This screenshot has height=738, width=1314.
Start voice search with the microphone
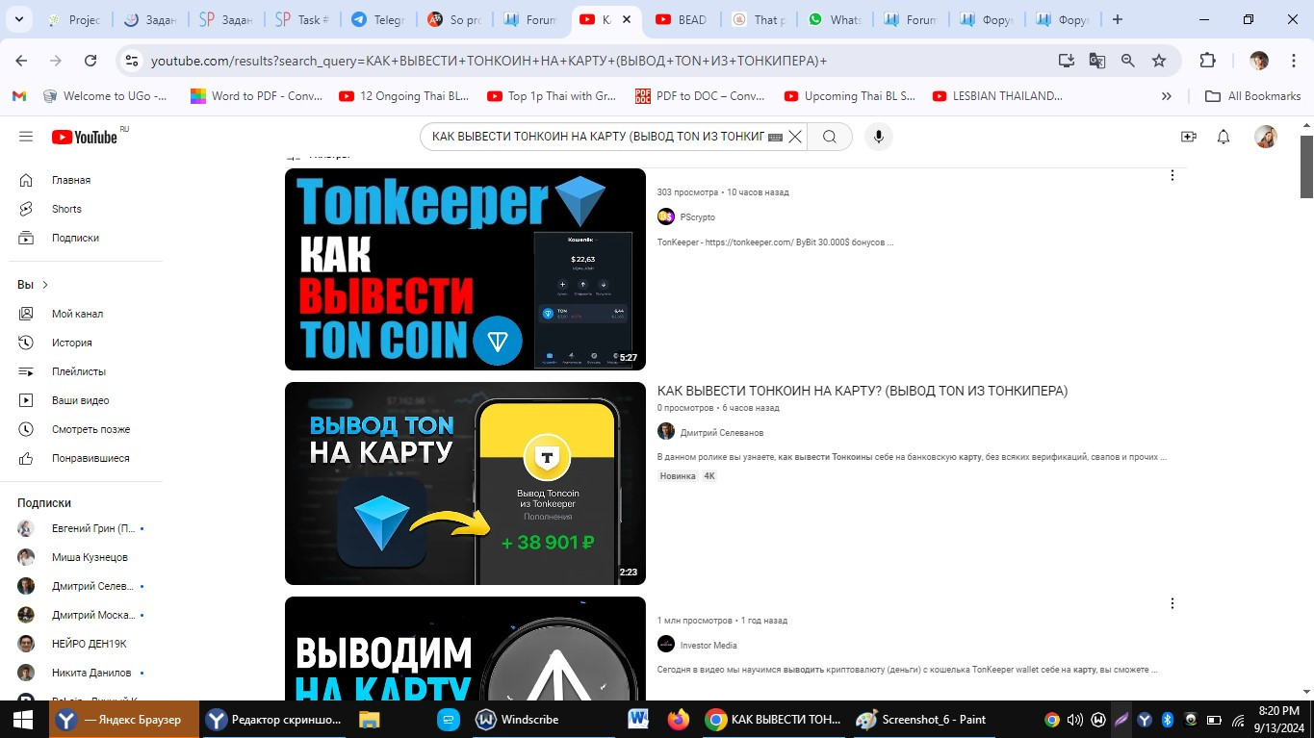[x=878, y=137]
